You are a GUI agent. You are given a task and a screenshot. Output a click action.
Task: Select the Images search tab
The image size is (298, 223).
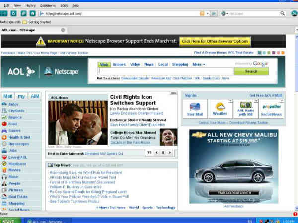coord(119,64)
